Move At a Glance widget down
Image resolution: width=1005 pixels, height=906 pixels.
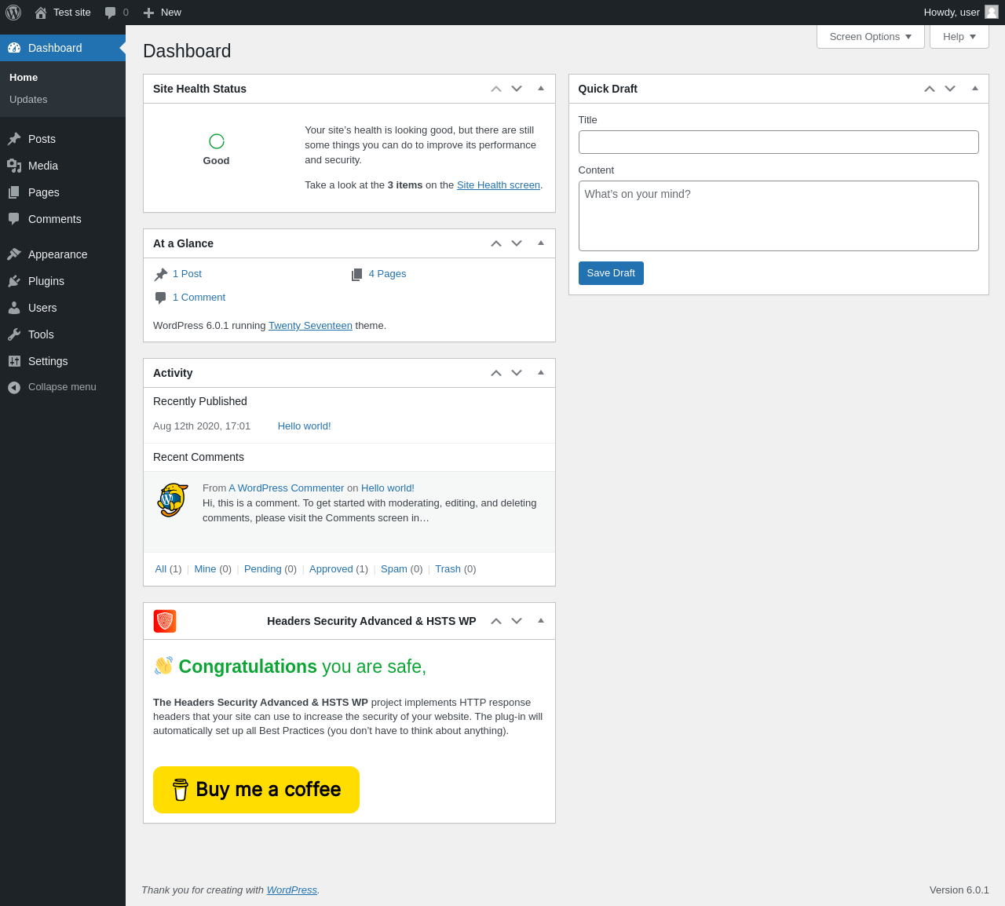[517, 243]
